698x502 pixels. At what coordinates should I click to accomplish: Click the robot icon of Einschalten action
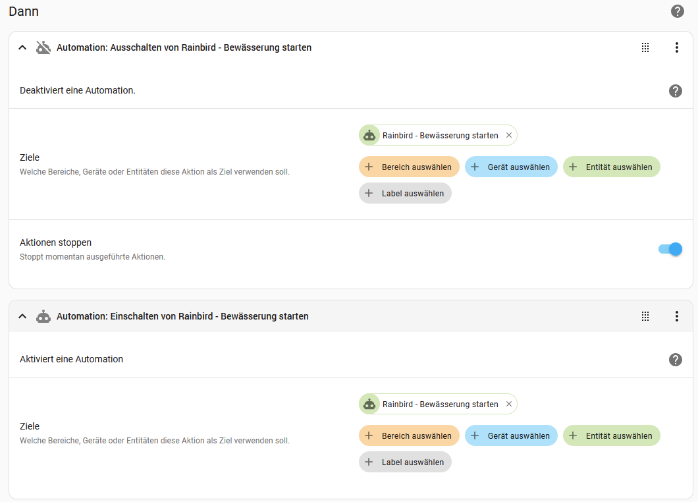[43, 316]
